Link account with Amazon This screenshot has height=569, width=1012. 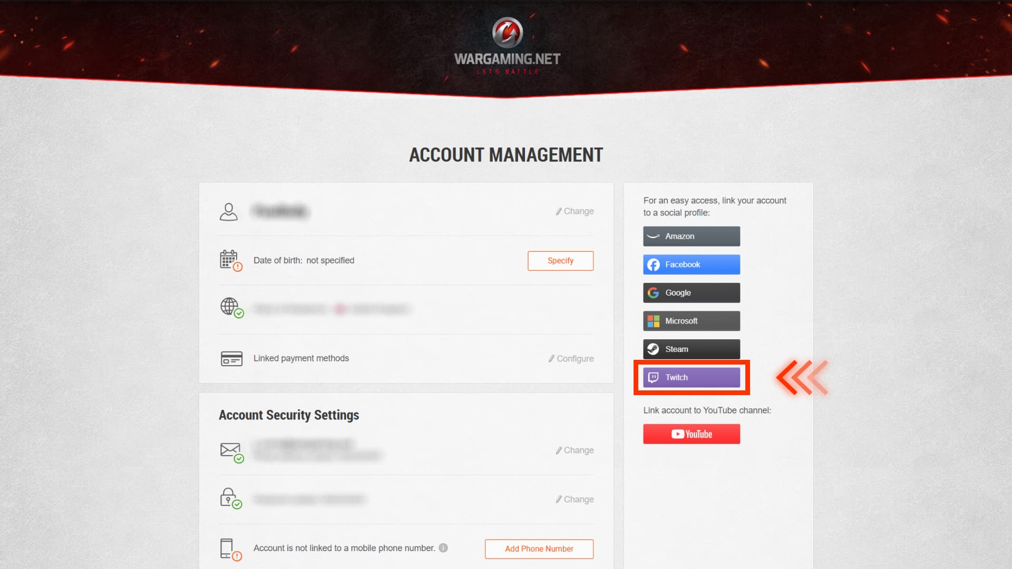pyautogui.click(x=692, y=237)
